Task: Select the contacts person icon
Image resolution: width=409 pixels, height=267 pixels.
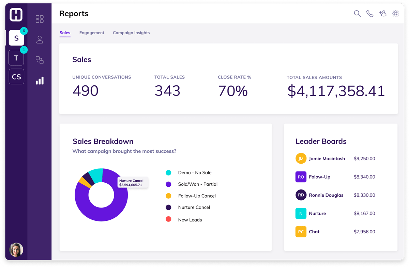Action: coord(39,40)
